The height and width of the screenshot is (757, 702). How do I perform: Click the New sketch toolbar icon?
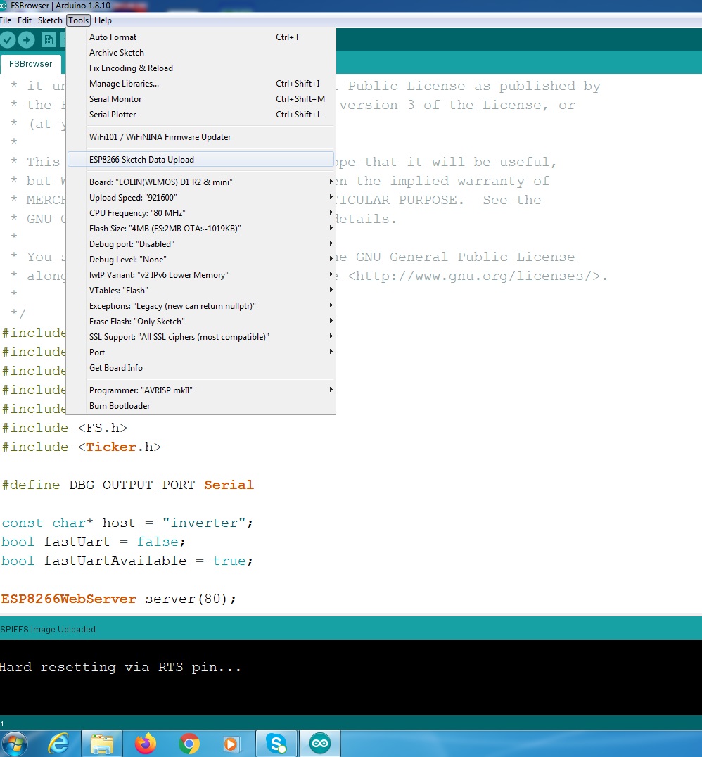(49, 40)
